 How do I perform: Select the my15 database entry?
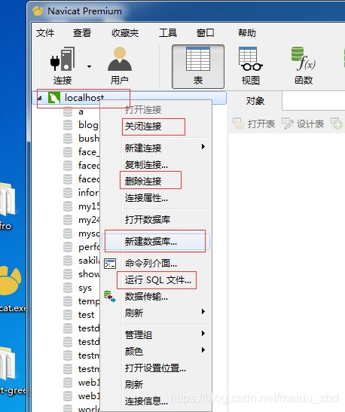[89, 206]
